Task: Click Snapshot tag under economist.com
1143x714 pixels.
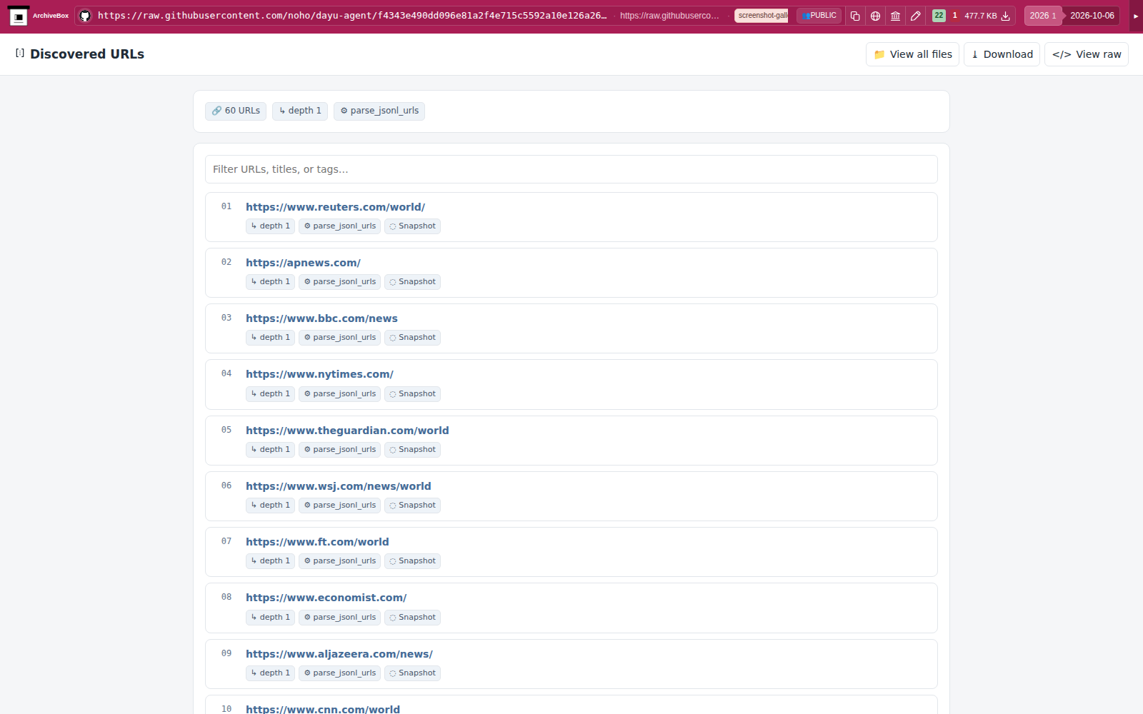Action: [x=412, y=618]
